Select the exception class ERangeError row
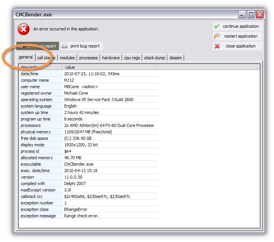The image size is (274, 242). point(88,209)
